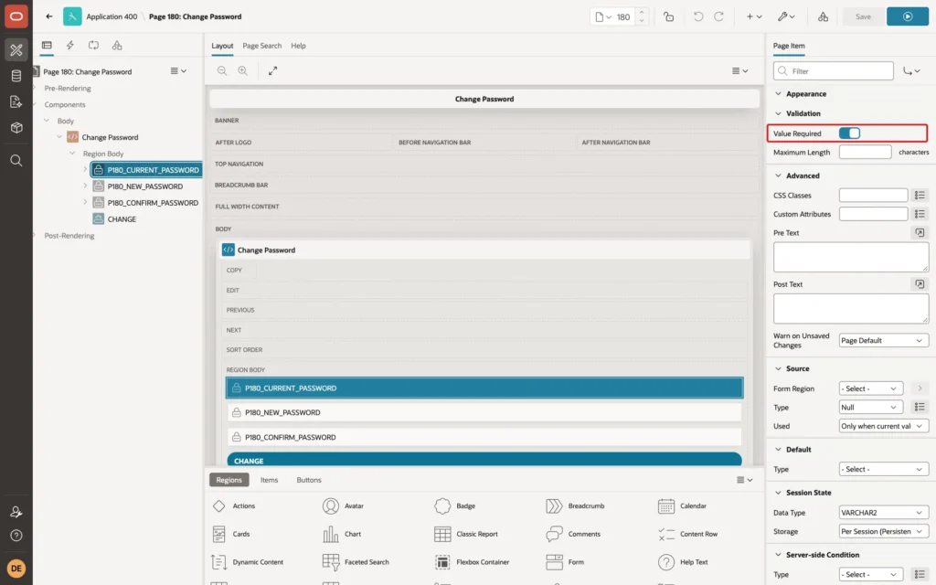
Task: Open the Create plus menu
Action: (754, 16)
